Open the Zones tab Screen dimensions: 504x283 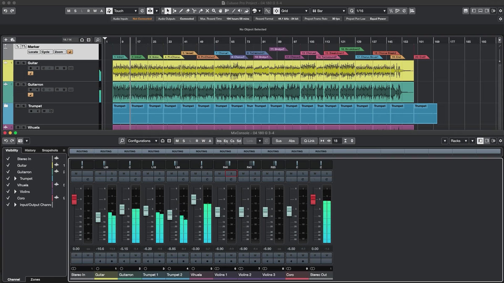pyautogui.click(x=35, y=279)
